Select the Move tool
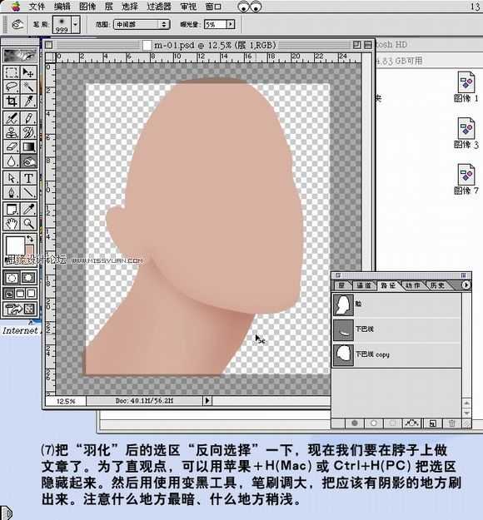Viewport: 483px width, 520px height. (x=28, y=72)
